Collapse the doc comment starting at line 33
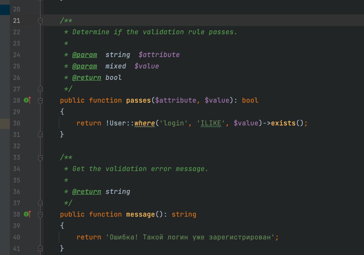 click(x=40, y=157)
